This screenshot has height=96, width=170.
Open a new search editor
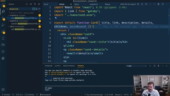pyautogui.click(x=35, y=4)
